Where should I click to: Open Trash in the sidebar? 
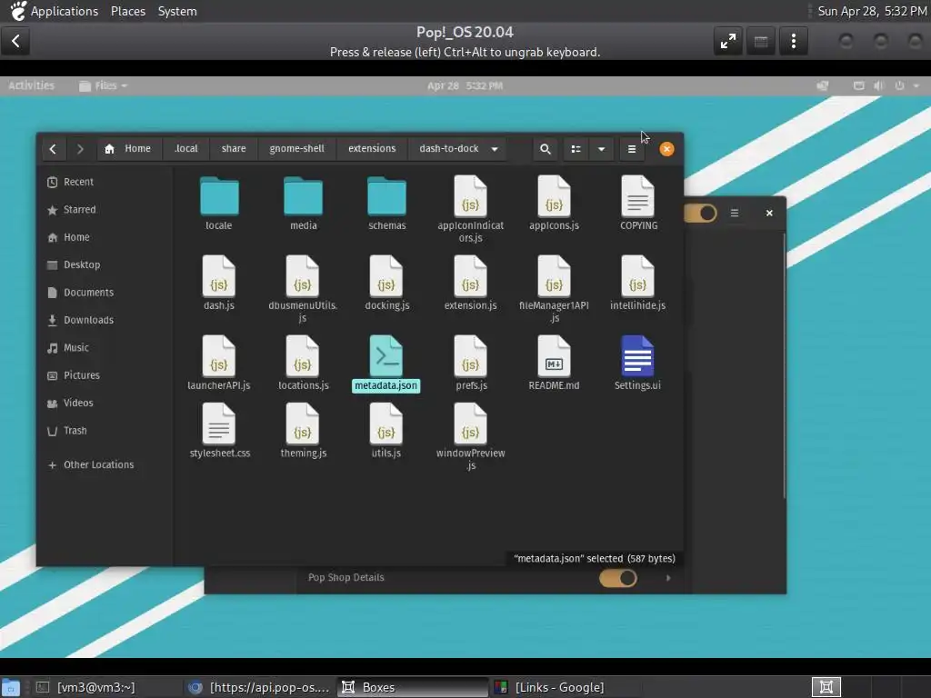point(105,431)
